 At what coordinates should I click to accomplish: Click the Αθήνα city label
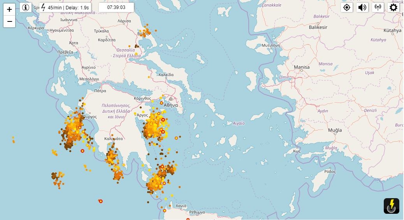tap(170, 105)
